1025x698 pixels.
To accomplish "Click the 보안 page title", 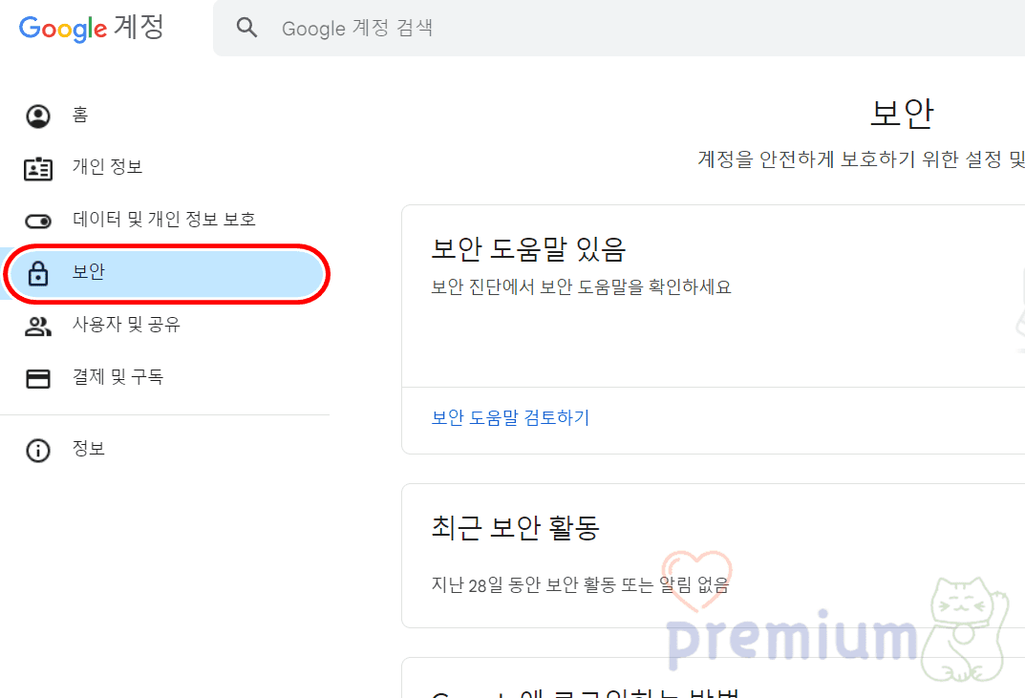I will point(902,113).
